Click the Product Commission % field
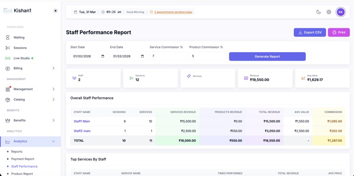The width and height of the screenshot is (354, 176). click(208, 56)
